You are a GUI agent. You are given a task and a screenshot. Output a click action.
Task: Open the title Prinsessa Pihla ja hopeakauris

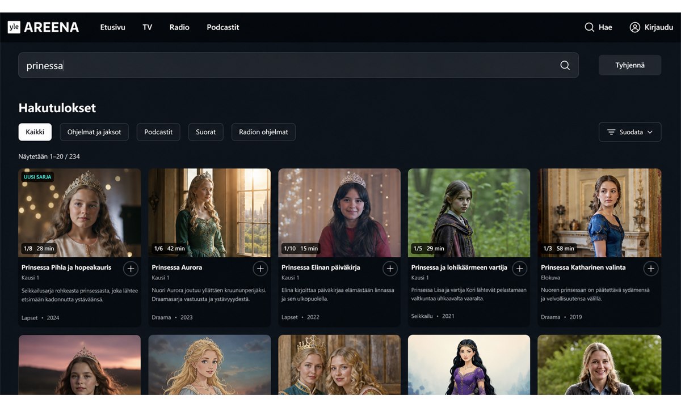point(66,267)
